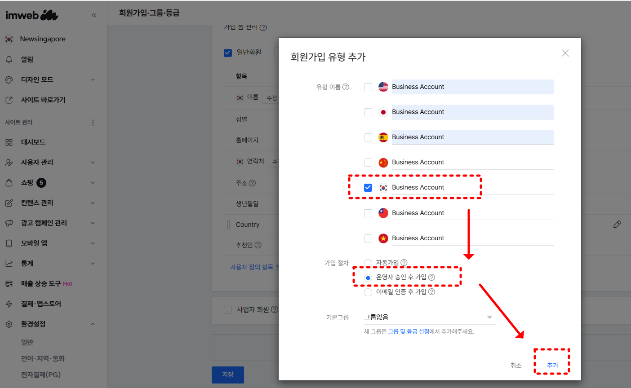Check the China flag Business Account checkbox
Viewport: 631px width, 388px height.
coord(368,162)
